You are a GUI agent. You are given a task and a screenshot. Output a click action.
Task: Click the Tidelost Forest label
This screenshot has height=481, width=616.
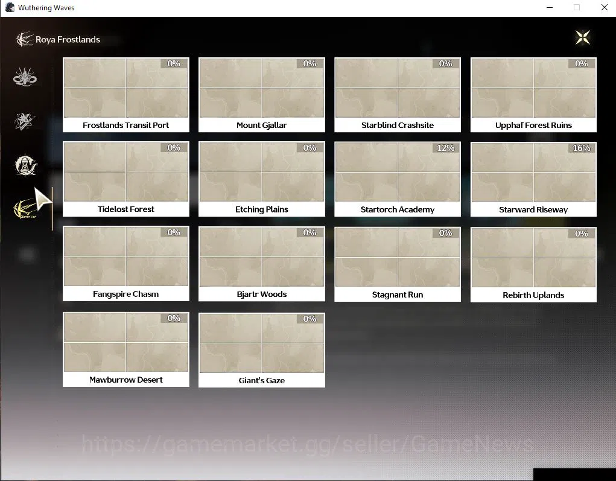tap(125, 209)
